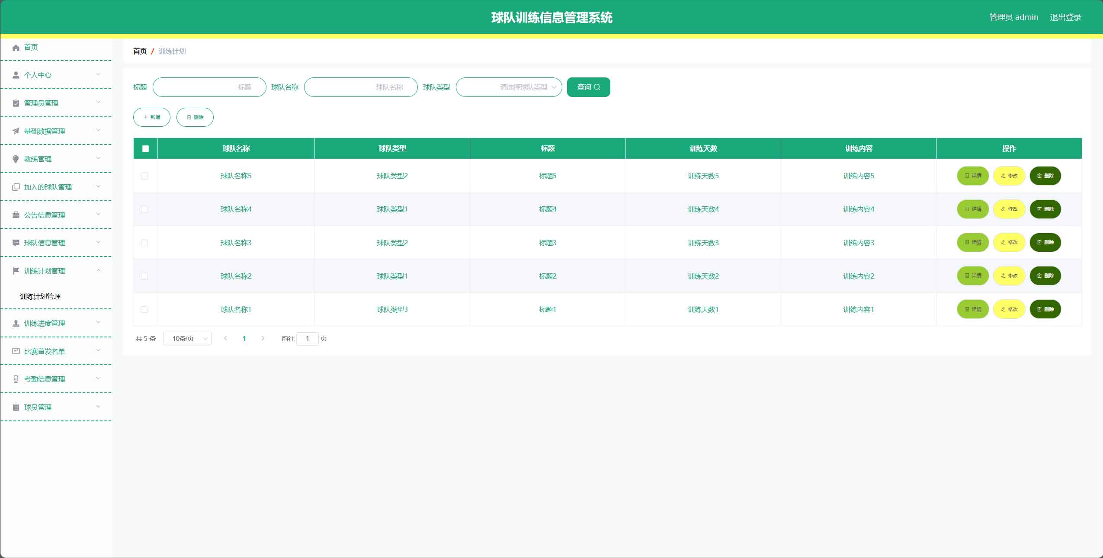Click the flag icon for 训练计划管理

16,271
